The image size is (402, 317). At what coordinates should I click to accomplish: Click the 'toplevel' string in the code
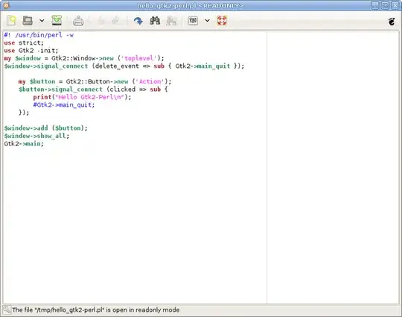pyautogui.click(x=139, y=58)
